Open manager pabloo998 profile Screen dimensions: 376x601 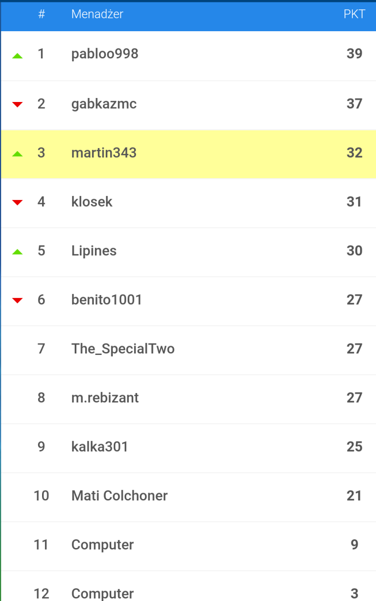tap(105, 53)
